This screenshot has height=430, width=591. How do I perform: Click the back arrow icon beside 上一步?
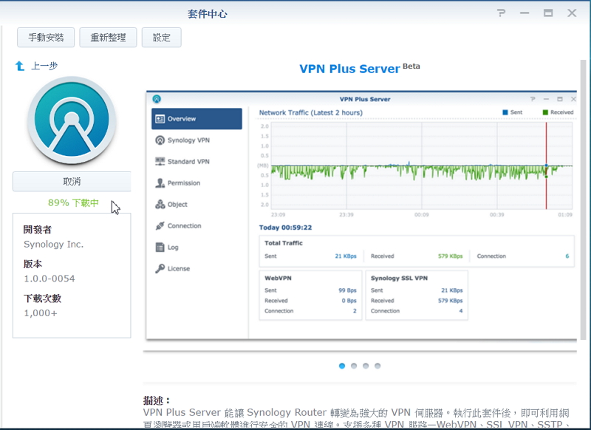[x=20, y=66]
